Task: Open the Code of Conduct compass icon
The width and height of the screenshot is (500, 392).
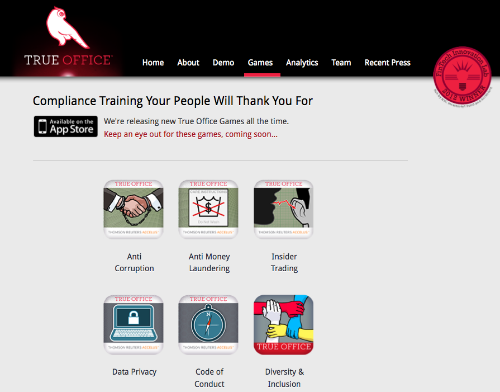Action: point(208,325)
